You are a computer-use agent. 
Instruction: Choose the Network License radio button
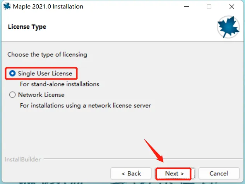[x=12, y=95]
